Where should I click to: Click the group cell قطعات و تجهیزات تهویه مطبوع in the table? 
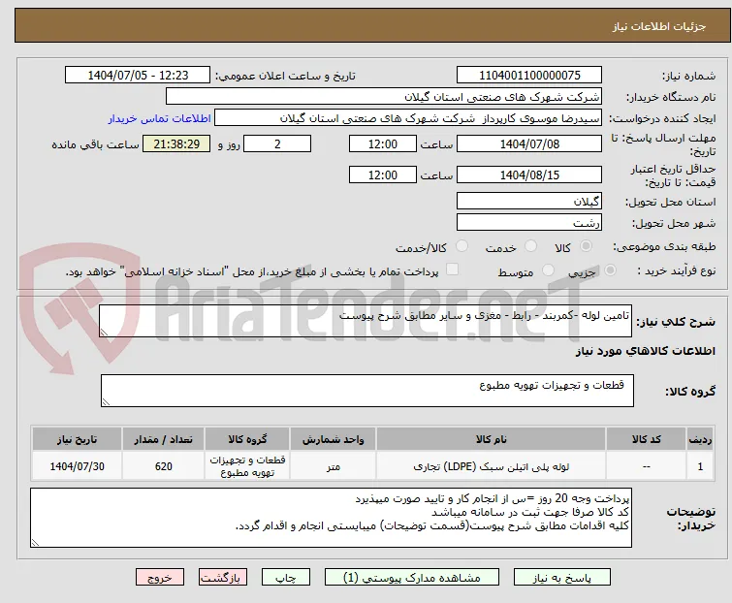click(247, 465)
